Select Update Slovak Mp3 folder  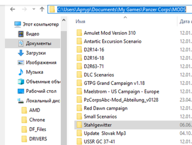click(x=105, y=133)
